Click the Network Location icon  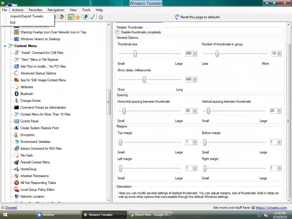(17, 196)
